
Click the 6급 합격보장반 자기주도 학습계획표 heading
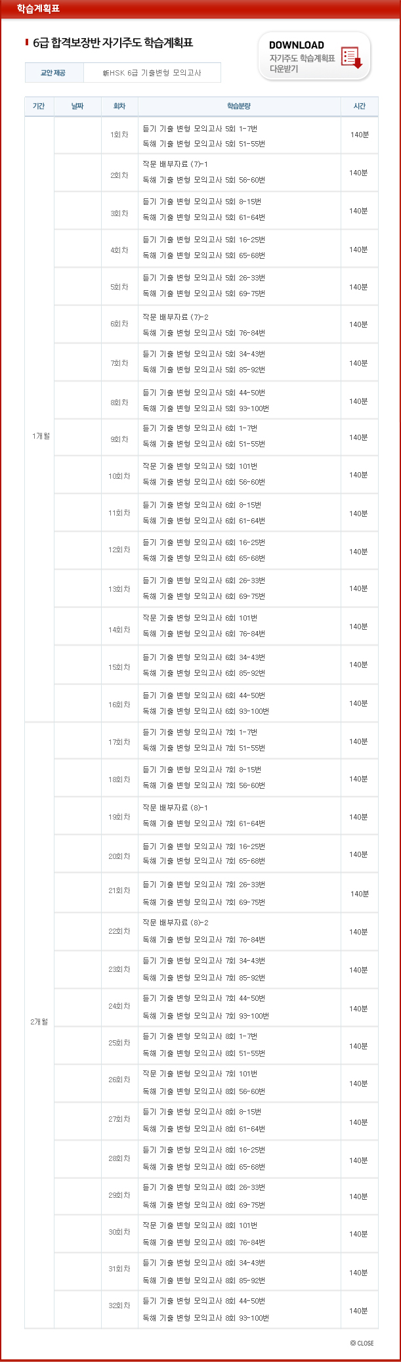tap(113, 43)
